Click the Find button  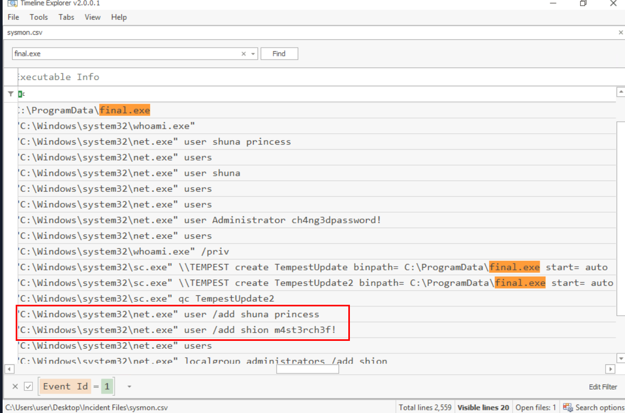(x=279, y=54)
